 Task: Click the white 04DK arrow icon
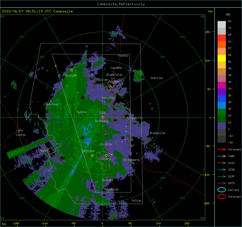click(222, 156)
